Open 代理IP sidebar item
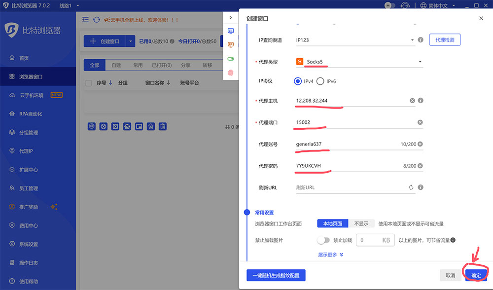Image resolution: width=493 pixels, height=290 pixels. tap(38, 151)
